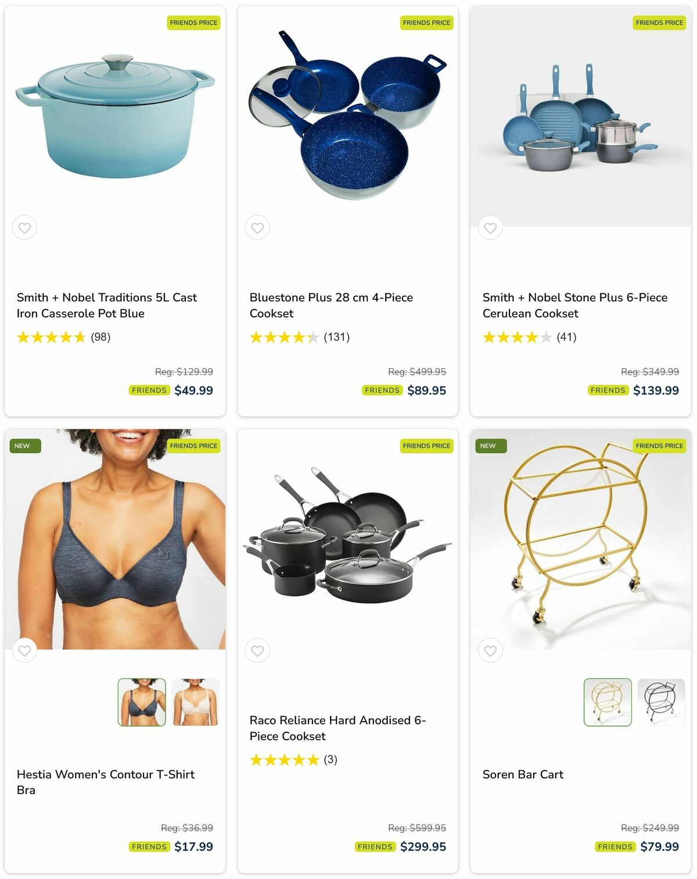The image size is (697, 879).
Task: View the blue casserole pot product image
Action: click(x=115, y=116)
